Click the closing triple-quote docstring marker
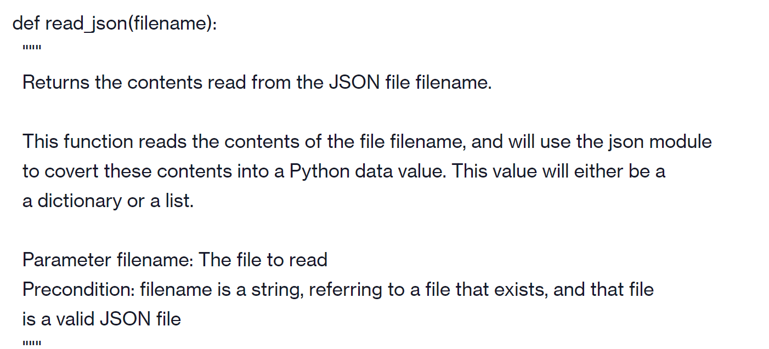 [x=32, y=343]
